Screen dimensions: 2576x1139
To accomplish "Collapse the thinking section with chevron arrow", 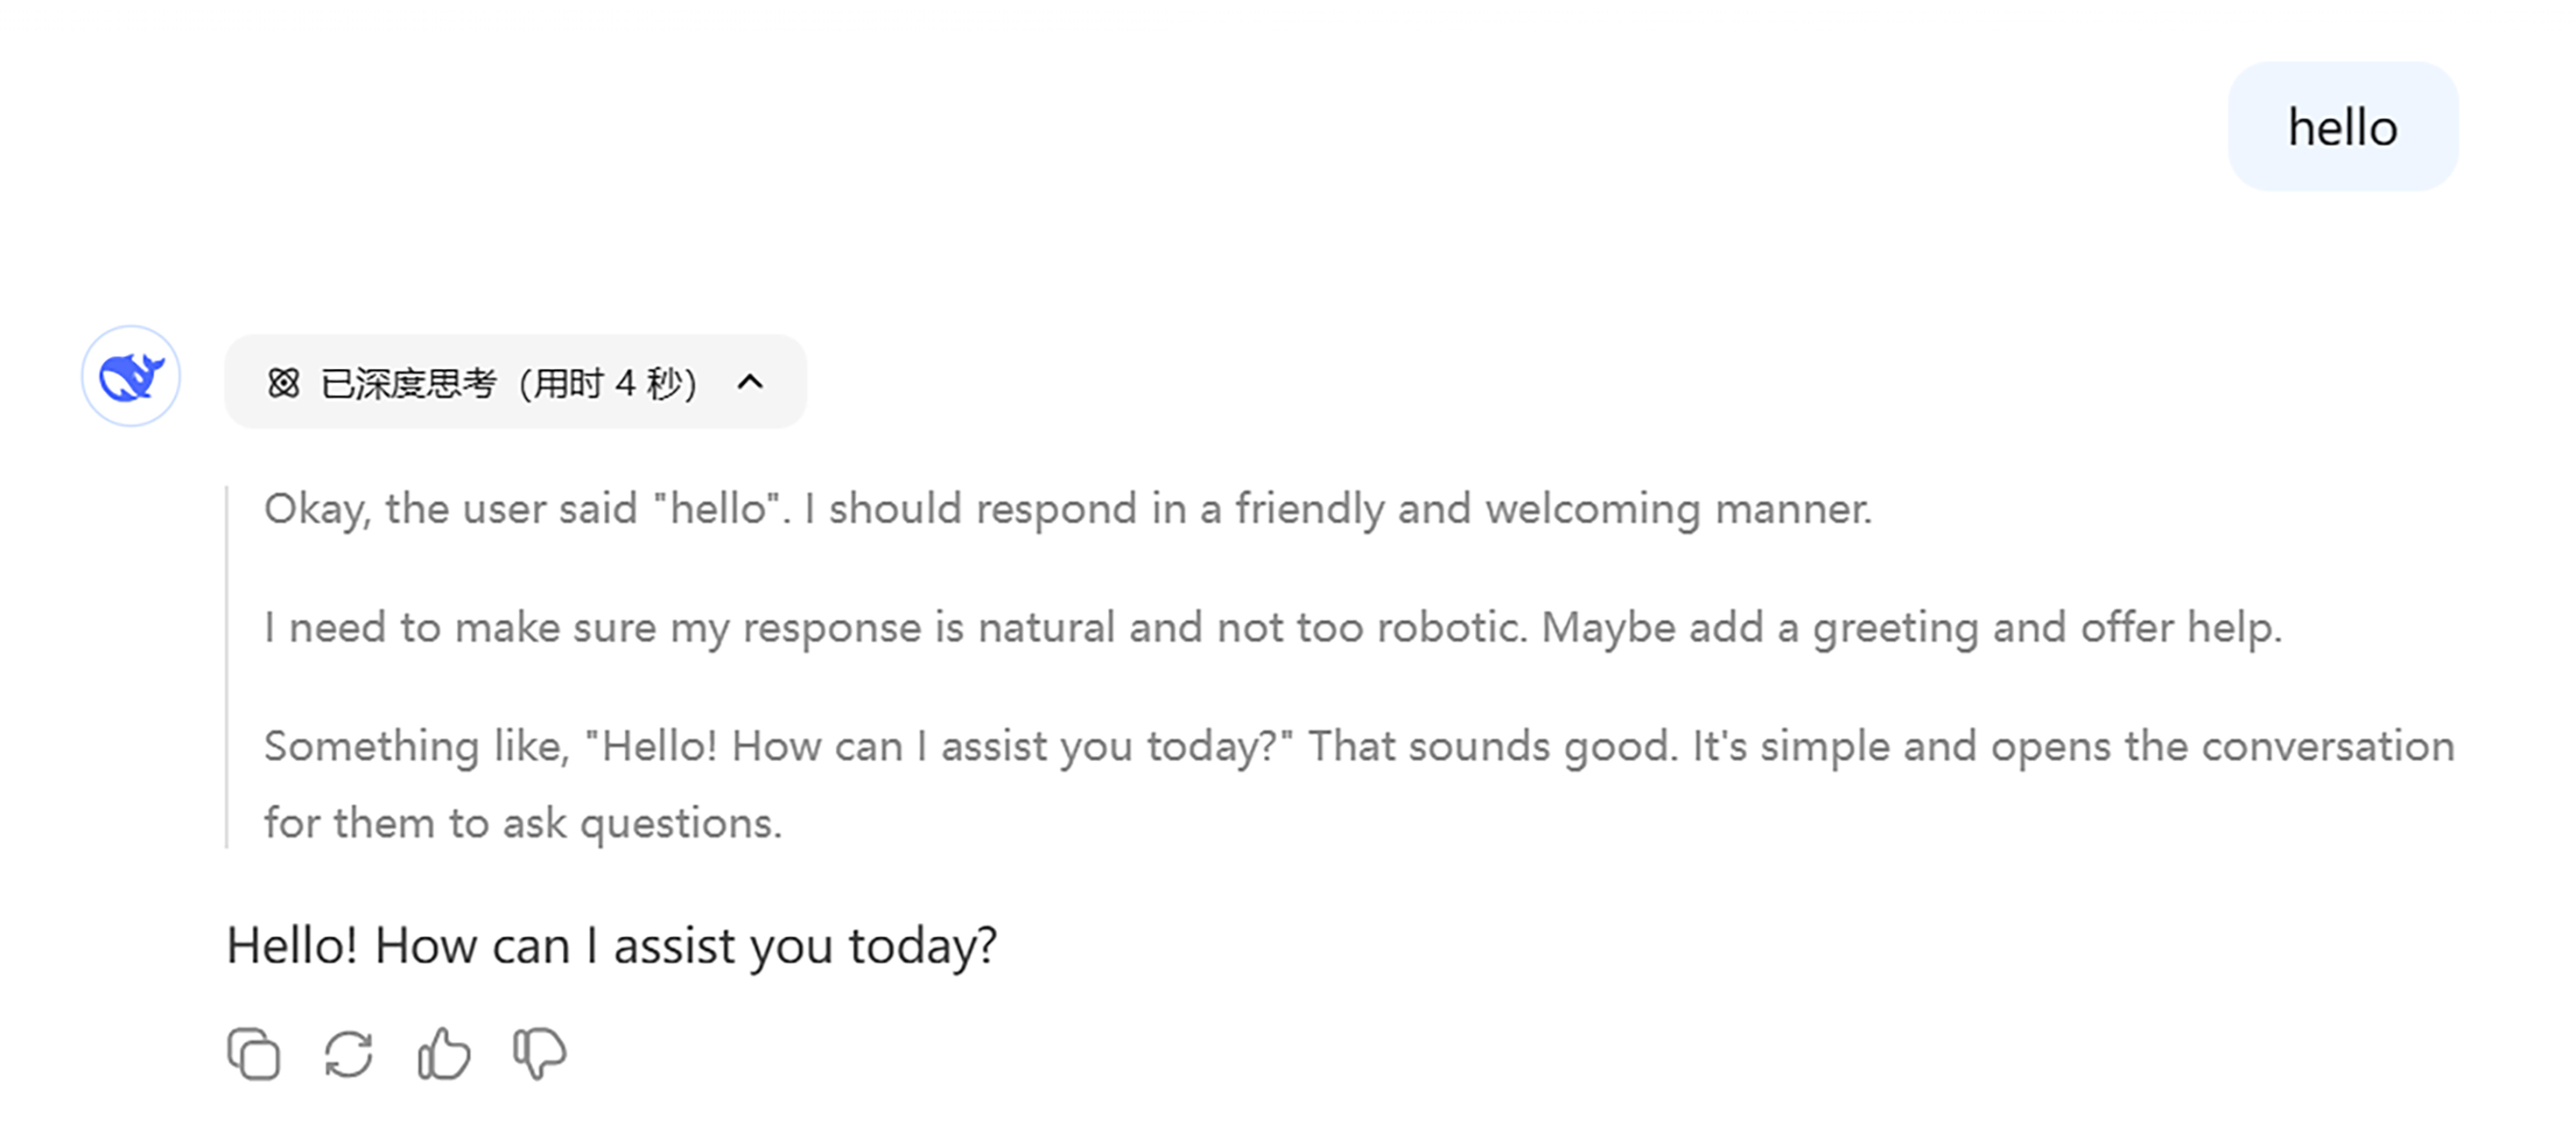I will coord(750,382).
